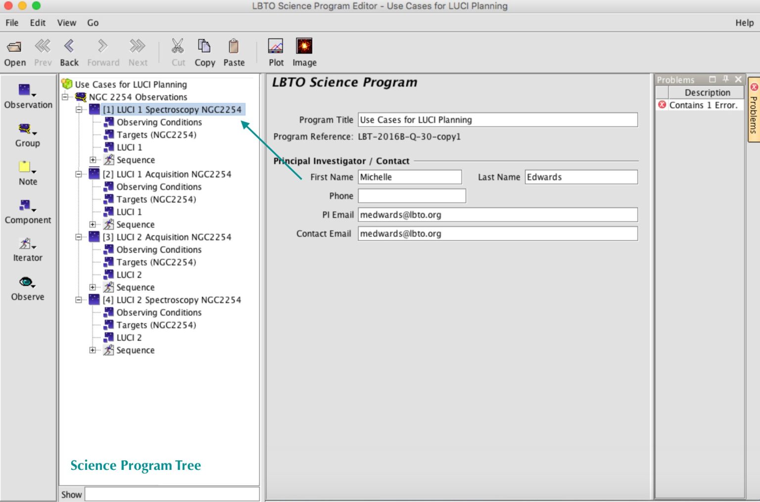Collapse observation [1] LUCI 1 Spectroscopy
The width and height of the screenshot is (760, 502).
coord(79,109)
